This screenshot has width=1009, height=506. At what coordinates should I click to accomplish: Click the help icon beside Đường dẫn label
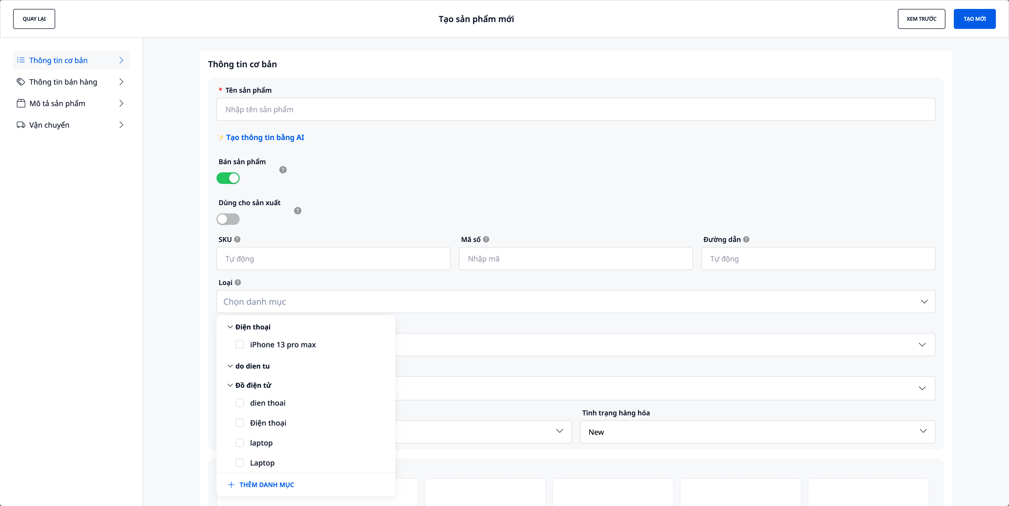pyautogui.click(x=746, y=239)
